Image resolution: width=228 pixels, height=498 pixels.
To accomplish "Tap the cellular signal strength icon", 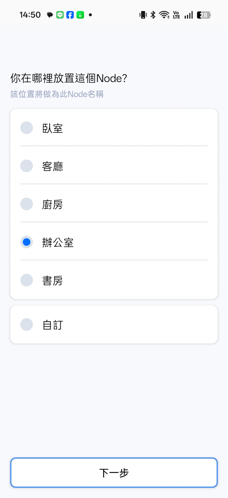I will (188, 15).
